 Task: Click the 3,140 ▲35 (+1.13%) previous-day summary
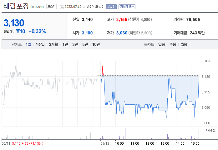point(28,143)
